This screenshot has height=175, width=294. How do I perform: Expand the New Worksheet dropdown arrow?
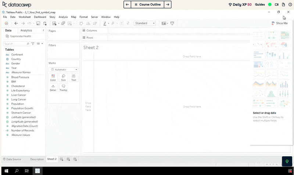point(58,23)
